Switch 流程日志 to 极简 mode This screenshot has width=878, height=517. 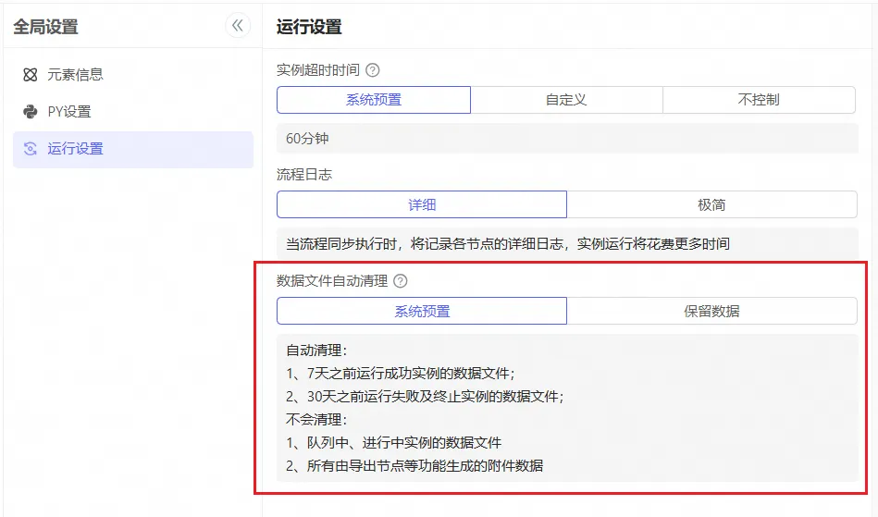point(711,204)
